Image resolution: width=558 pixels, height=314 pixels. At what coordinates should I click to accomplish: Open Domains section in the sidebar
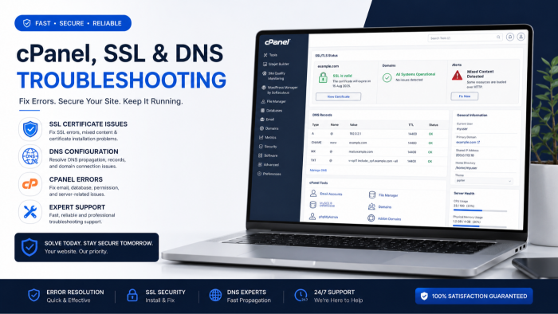pos(269,128)
